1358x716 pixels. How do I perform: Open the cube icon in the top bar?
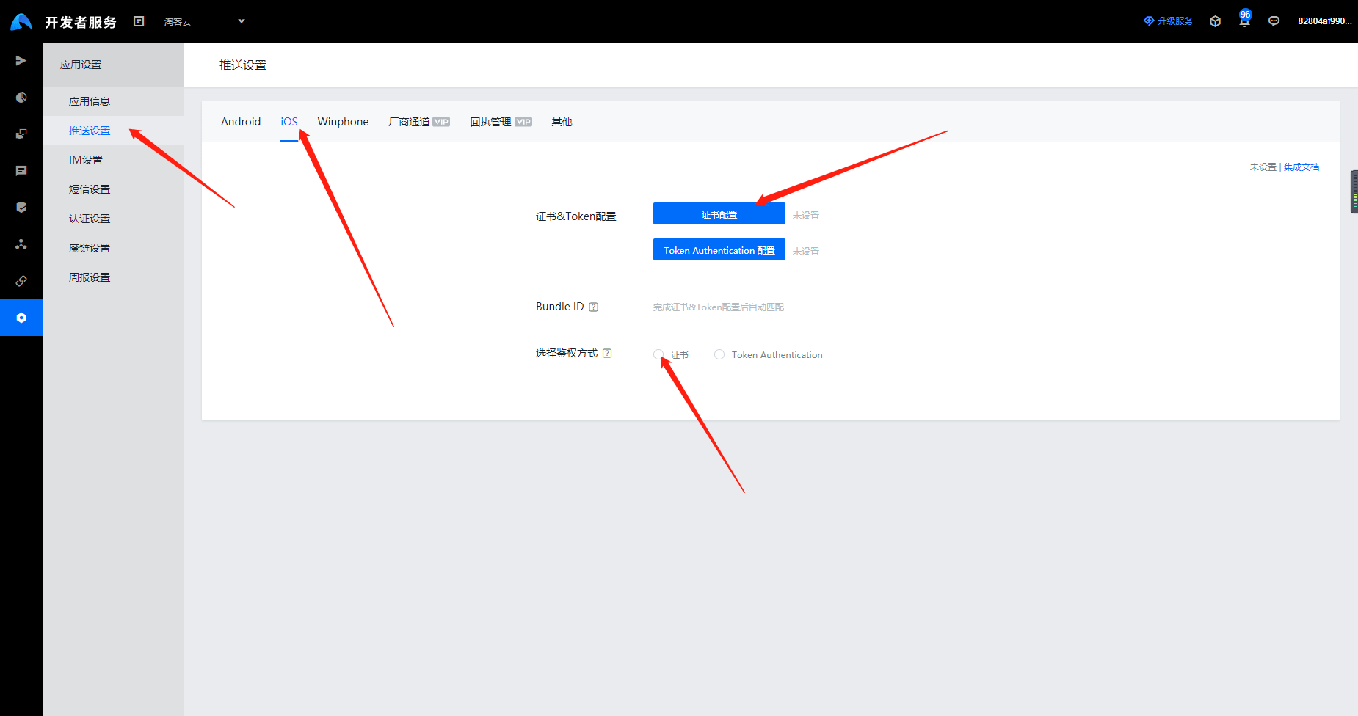[1215, 21]
